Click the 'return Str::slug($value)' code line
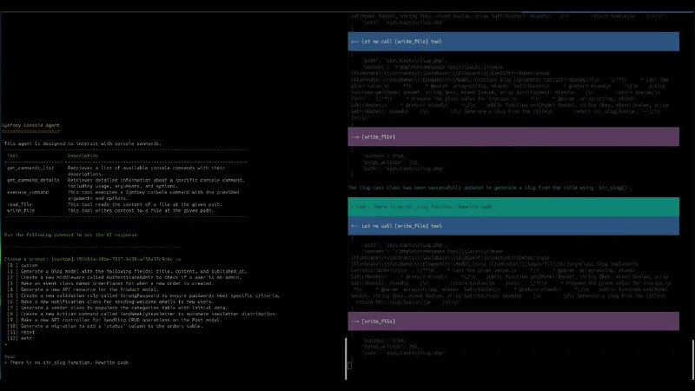695x391 pixels. [394, 302]
